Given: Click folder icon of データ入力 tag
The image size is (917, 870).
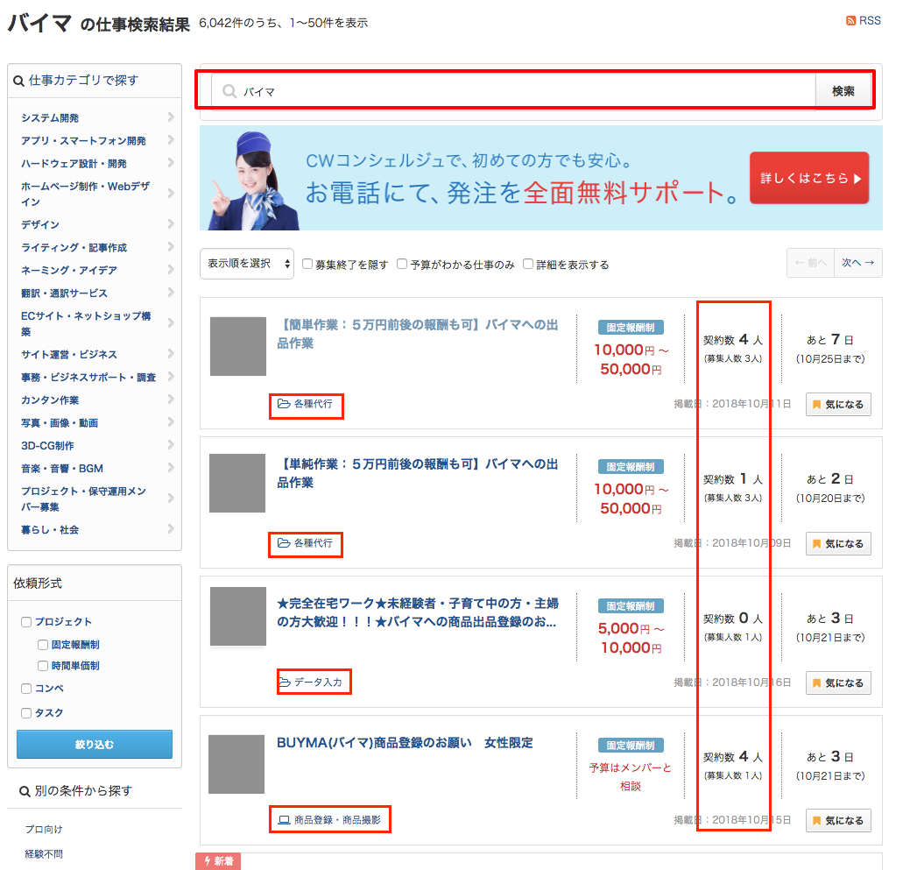Looking at the screenshot, I should coord(285,683).
